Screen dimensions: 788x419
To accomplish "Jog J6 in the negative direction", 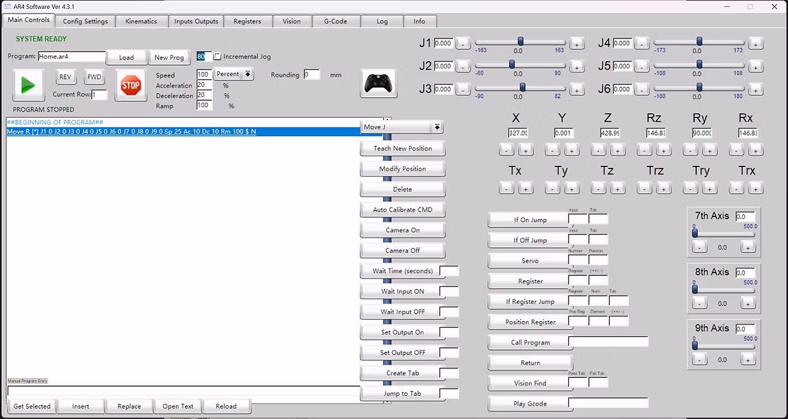I will pyautogui.click(x=641, y=90).
